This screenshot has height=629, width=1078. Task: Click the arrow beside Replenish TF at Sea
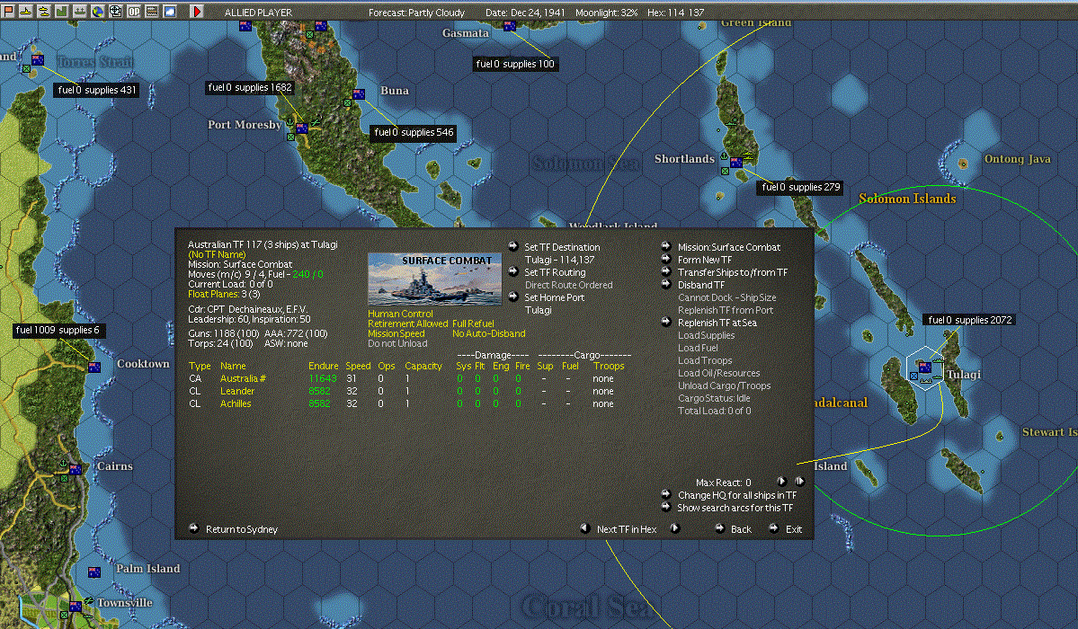pyautogui.click(x=665, y=321)
